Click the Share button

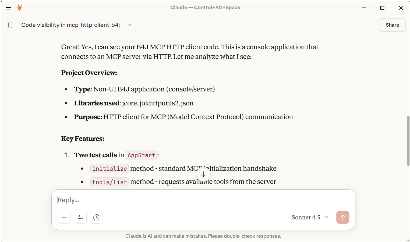(x=392, y=25)
